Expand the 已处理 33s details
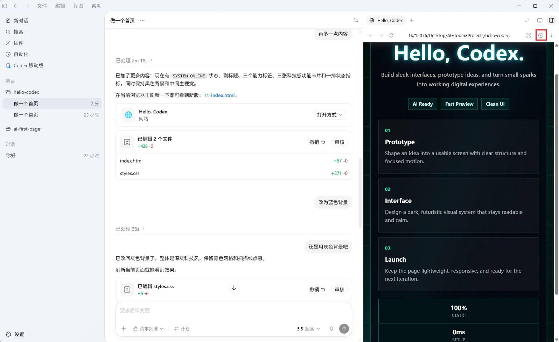The height and width of the screenshot is (342, 559). (130, 229)
